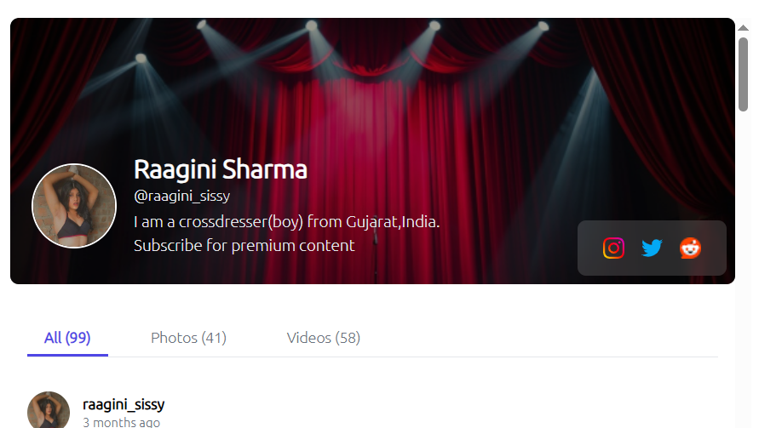Click the @raagini_sissy handle text
This screenshot has height=428, width=759.
point(182,196)
